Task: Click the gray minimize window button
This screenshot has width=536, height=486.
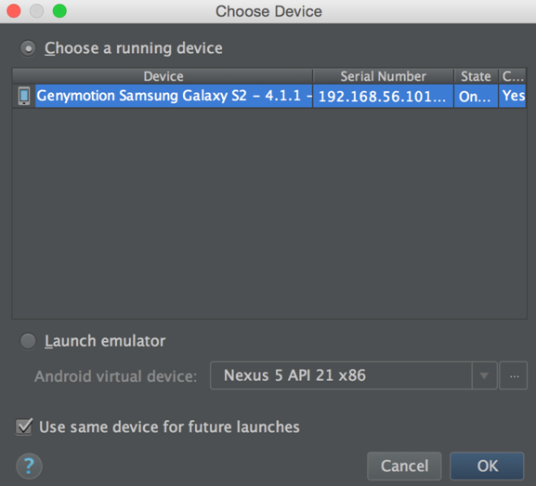Action: (36, 11)
